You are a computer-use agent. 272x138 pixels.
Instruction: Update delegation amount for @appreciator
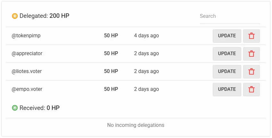pos(227,54)
